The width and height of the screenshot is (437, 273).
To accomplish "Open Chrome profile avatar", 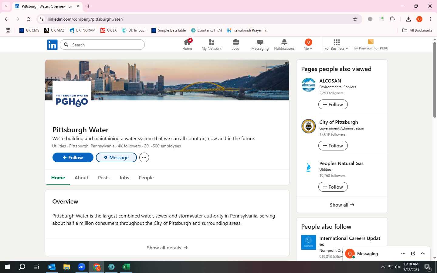I will [419, 19].
